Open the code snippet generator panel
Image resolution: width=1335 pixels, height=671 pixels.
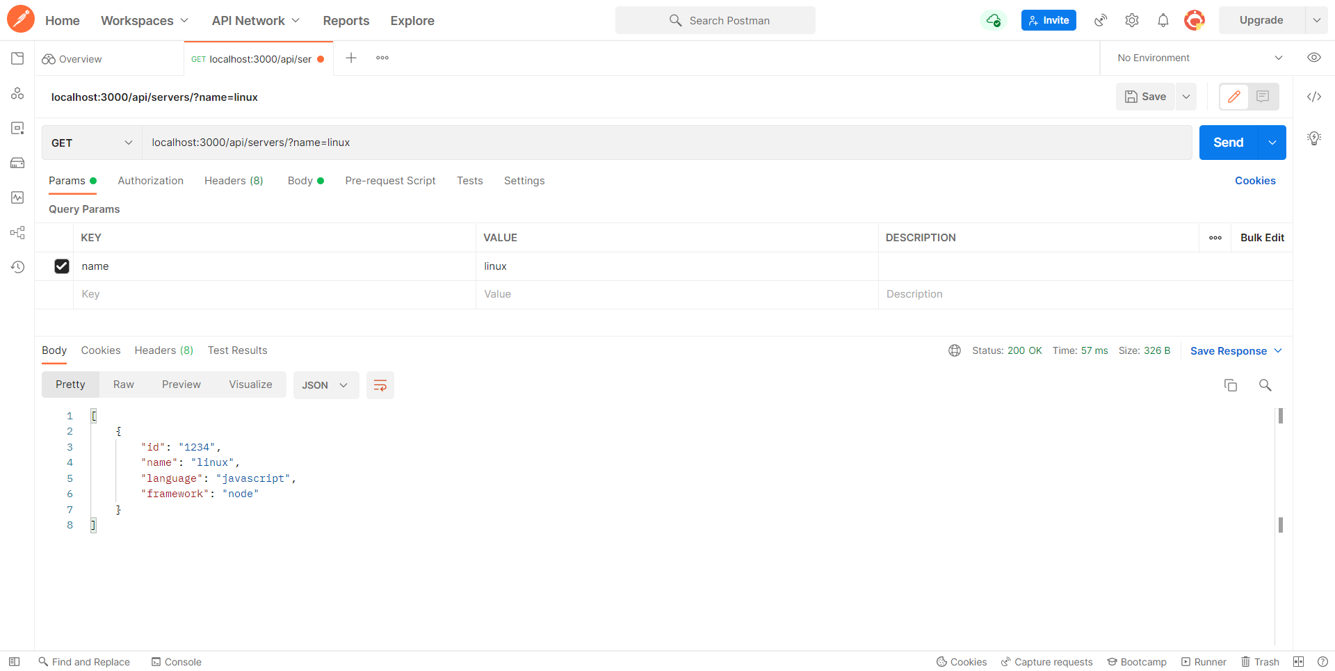[x=1314, y=97]
